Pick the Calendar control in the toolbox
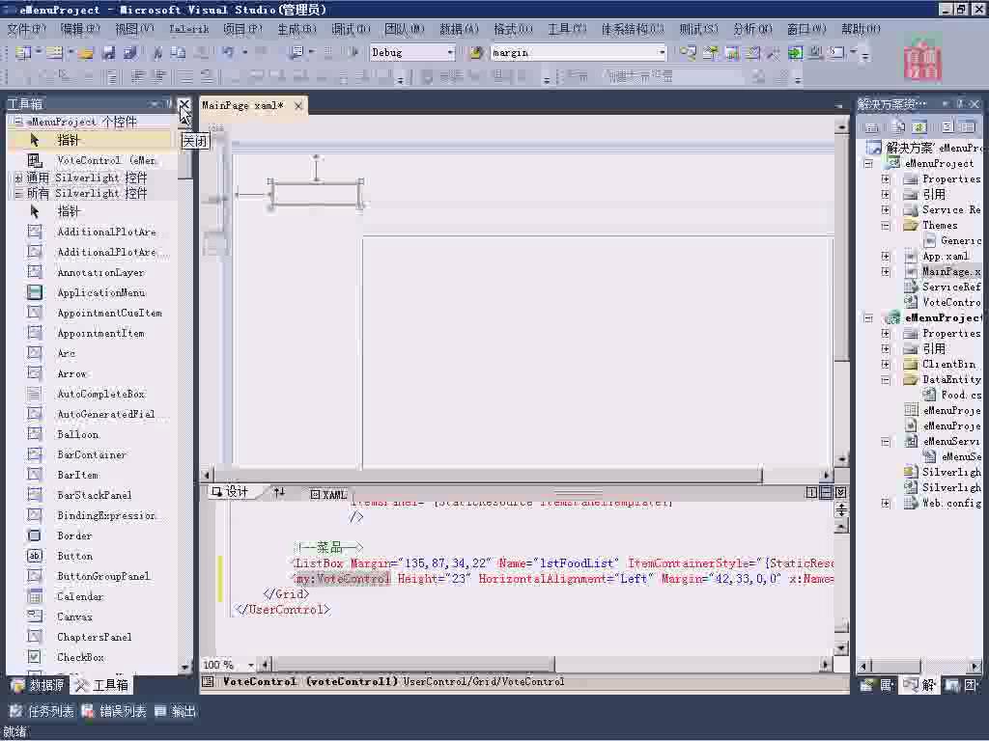Image resolution: width=989 pixels, height=741 pixels. [79, 596]
